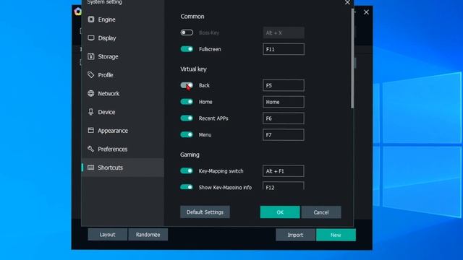
Task: Toggle the Key-Mapping switch shortcut
Action: coord(187,170)
